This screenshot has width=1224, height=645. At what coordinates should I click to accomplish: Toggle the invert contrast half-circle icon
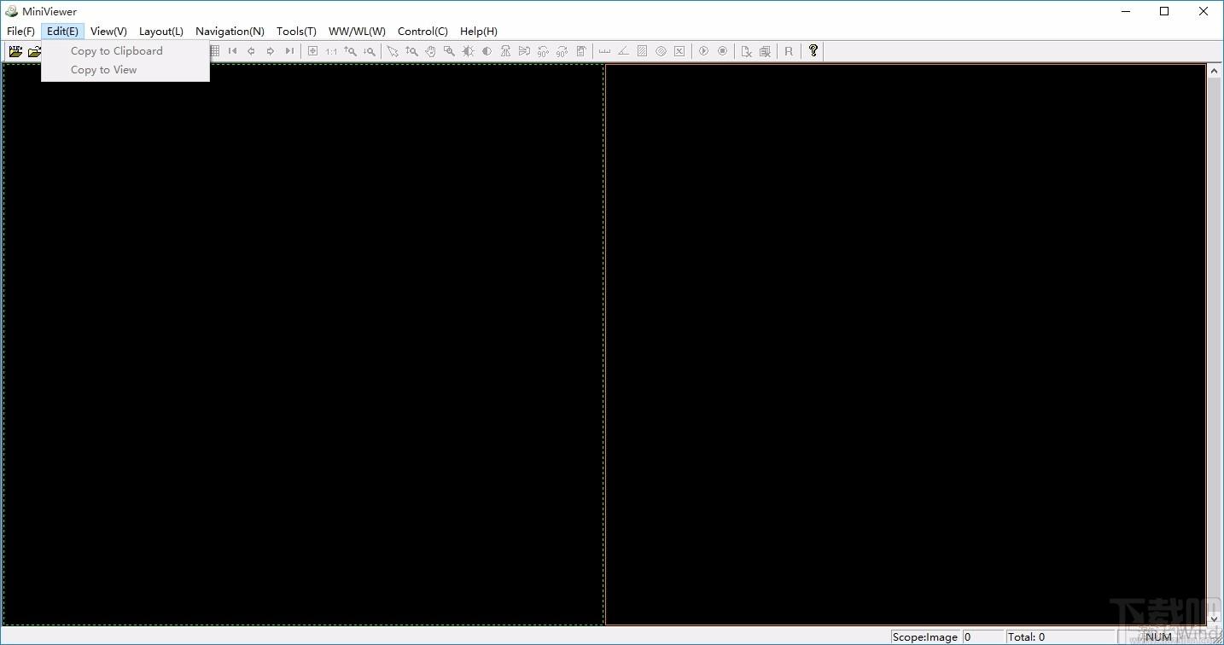(x=487, y=51)
